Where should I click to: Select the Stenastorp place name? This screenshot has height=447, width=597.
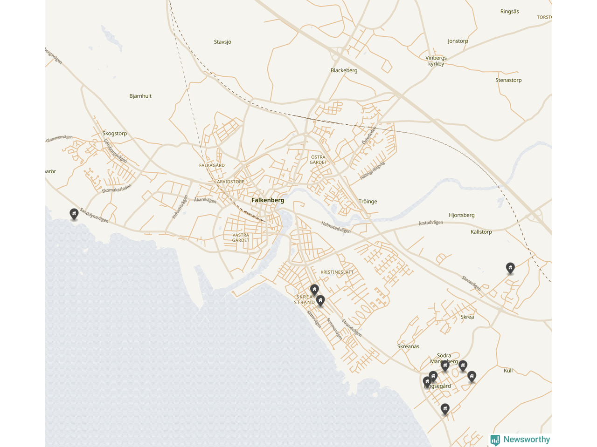508,81
